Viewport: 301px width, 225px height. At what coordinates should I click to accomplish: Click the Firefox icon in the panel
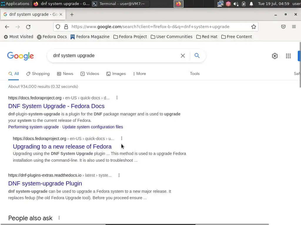coord(178,4)
